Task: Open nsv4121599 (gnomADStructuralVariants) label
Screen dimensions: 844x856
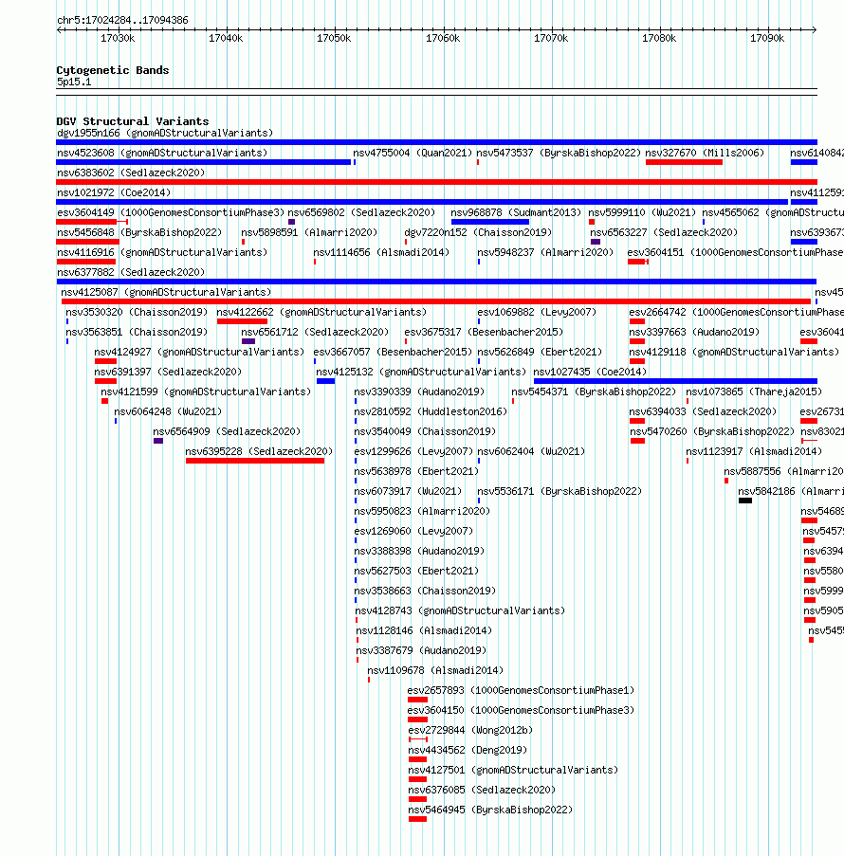Action: pyautogui.click(x=206, y=392)
